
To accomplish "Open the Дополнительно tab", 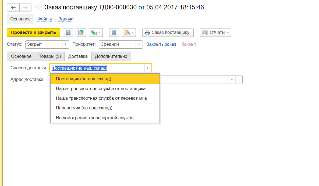I will (111, 56).
